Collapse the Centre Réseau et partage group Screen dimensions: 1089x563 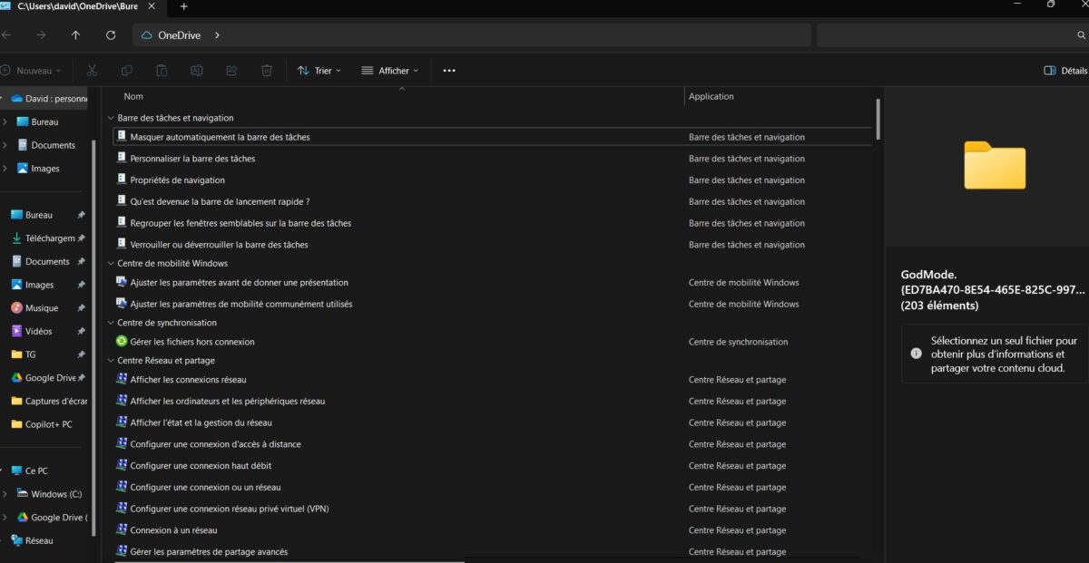pos(111,361)
